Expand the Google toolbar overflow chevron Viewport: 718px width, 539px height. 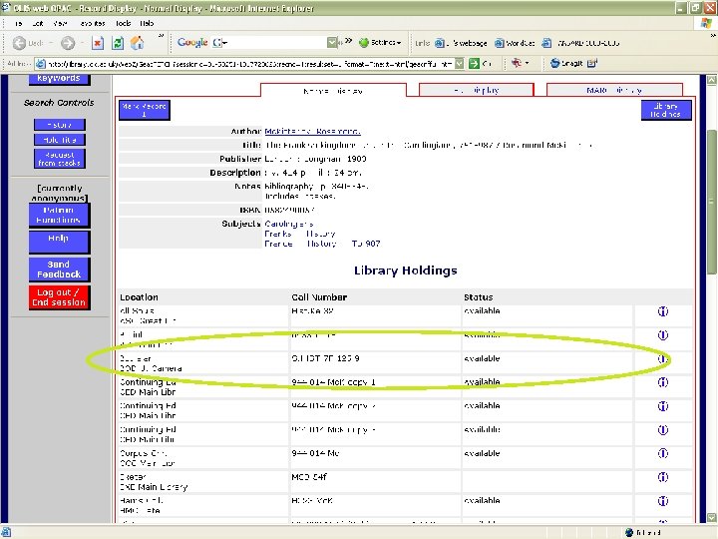(349, 41)
